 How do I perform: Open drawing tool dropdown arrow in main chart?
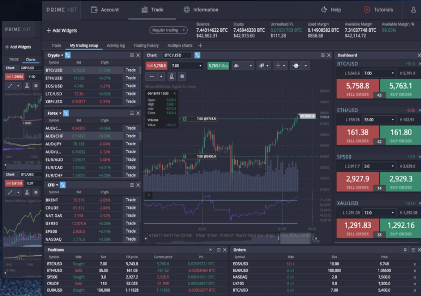click(x=161, y=76)
